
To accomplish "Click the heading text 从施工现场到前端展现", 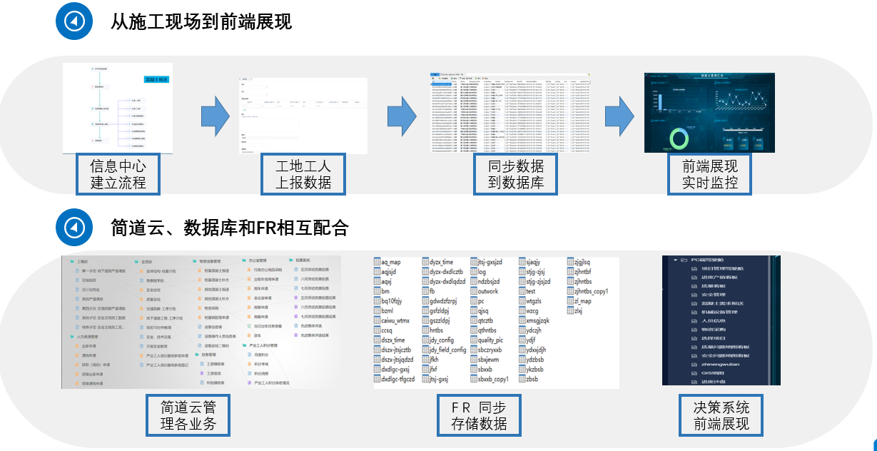I will [201, 21].
